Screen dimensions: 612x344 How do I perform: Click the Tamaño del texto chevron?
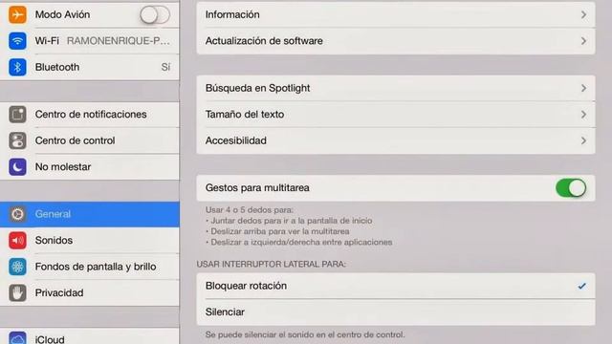point(583,115)
